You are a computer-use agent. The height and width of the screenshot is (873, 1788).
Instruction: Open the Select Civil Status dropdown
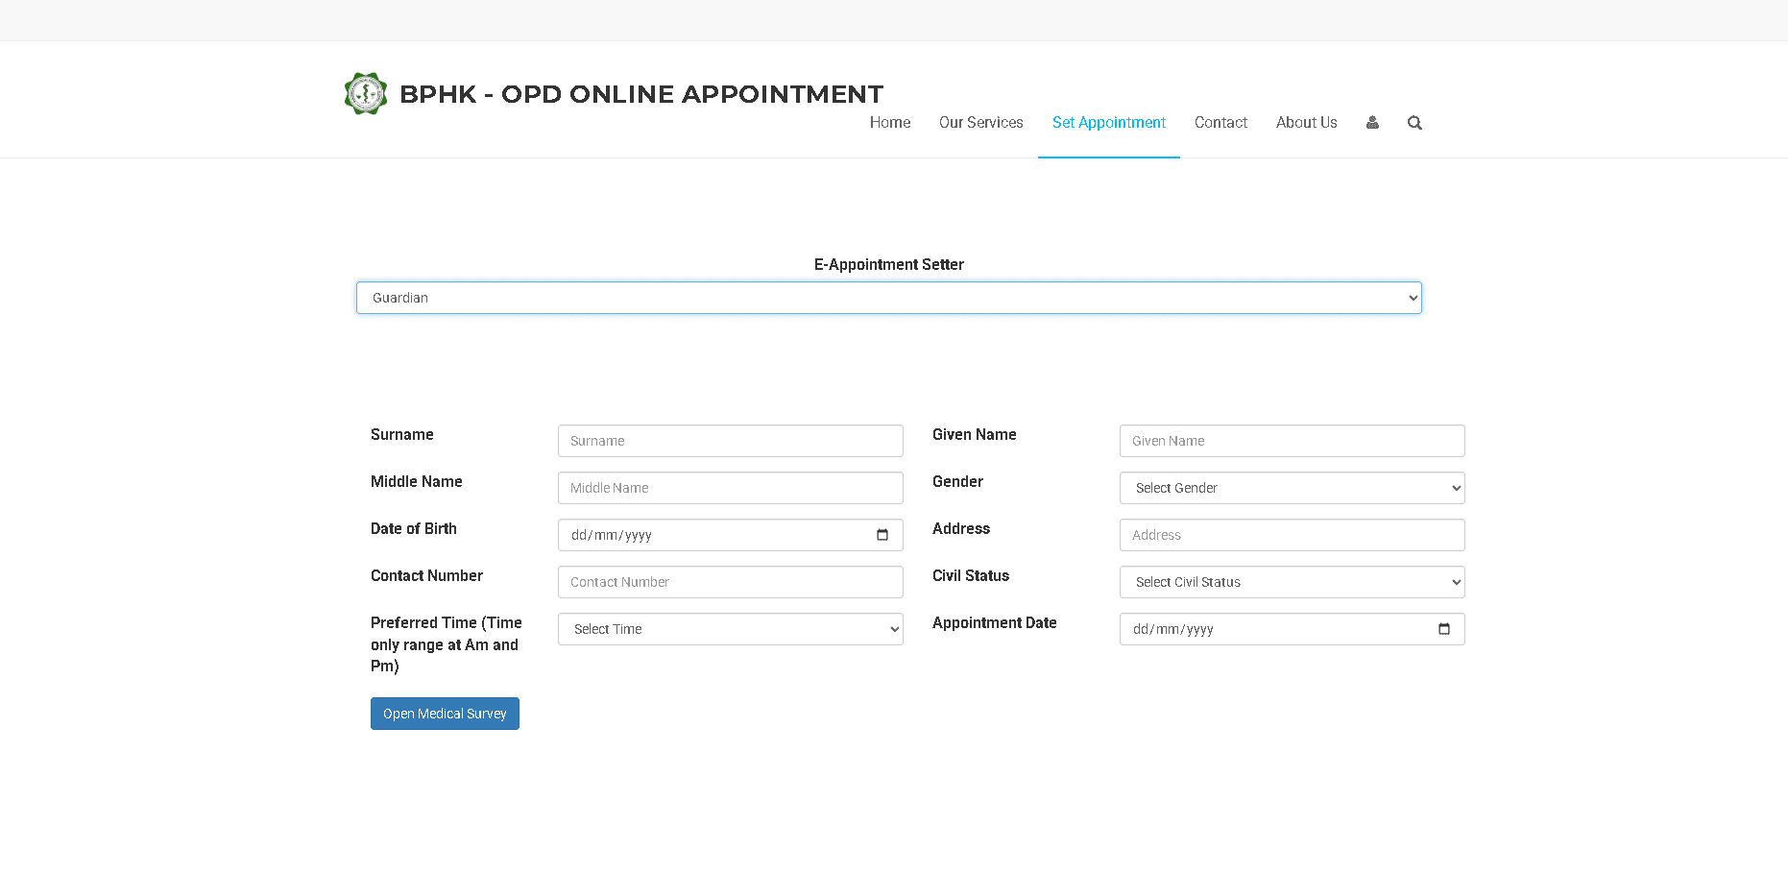click(x=1293, y=582)
